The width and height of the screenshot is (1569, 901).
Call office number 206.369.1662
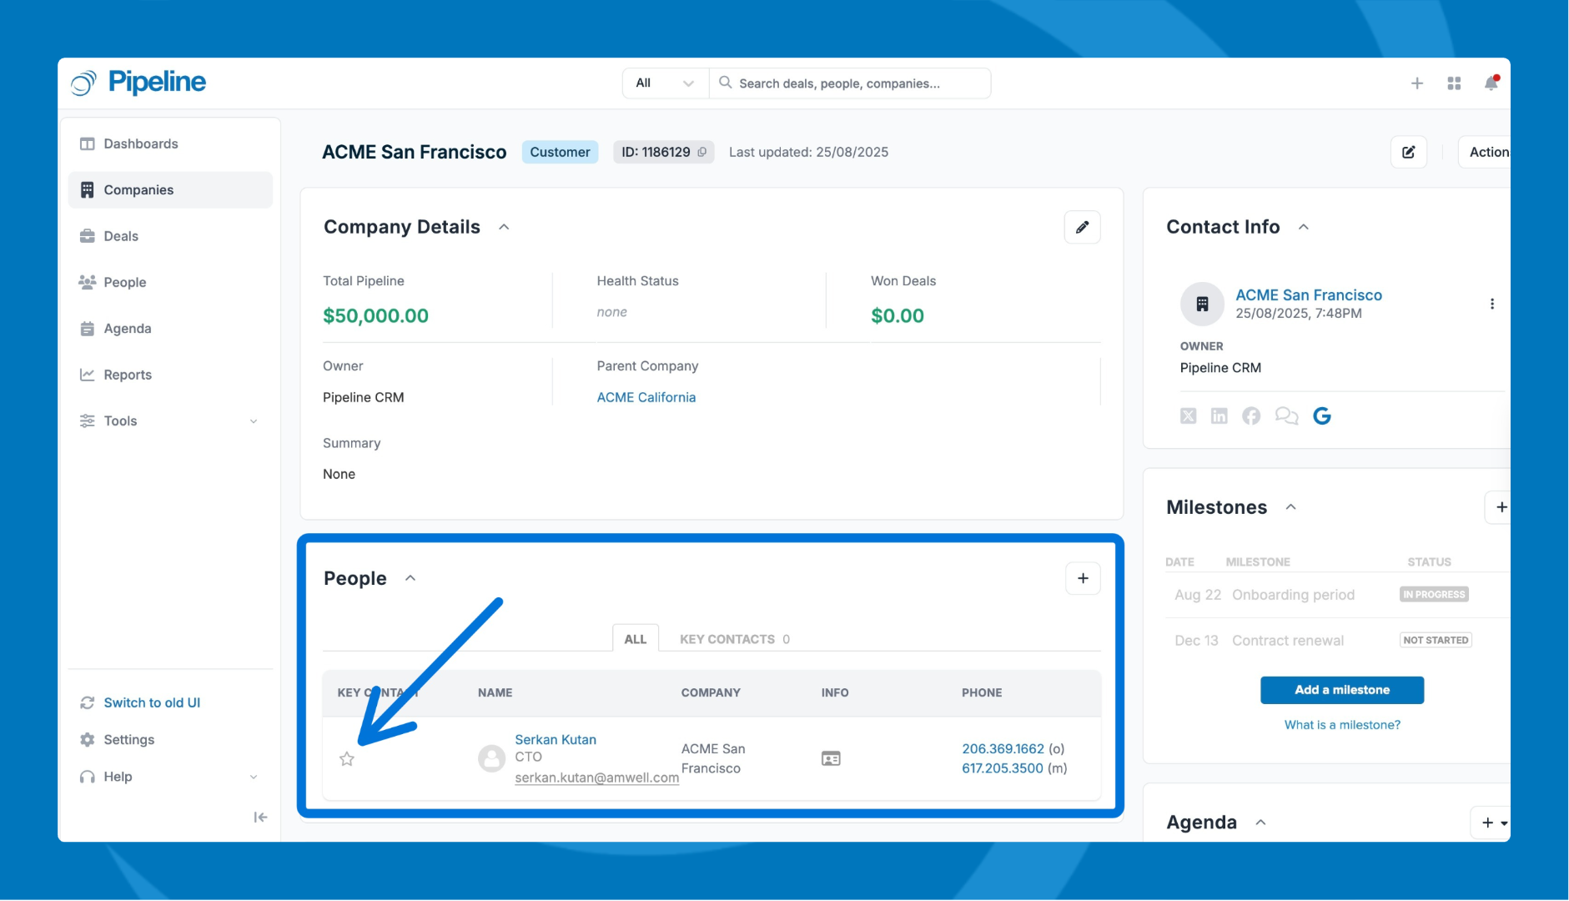(1003, 748)
